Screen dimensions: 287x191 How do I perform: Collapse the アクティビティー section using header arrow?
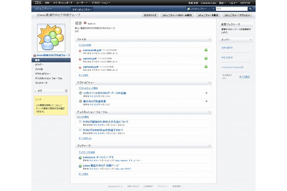pos(209,82)
